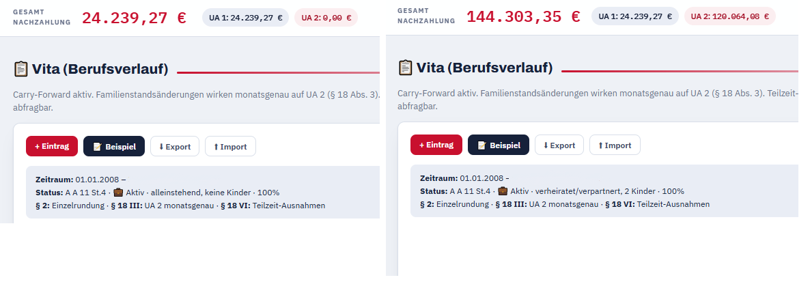Screen dimensions: 810x282
Task: Load sample data via left Beispiel button
Action: tap(114, 146)
